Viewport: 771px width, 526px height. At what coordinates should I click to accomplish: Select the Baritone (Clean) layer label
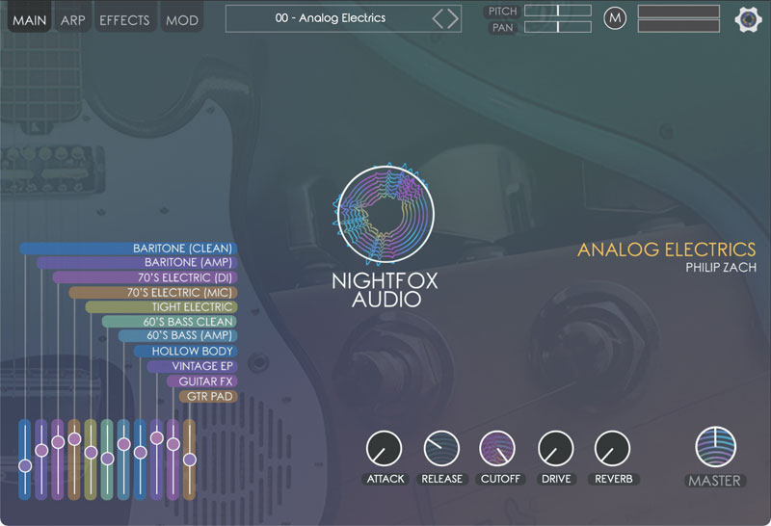[x=183, y=249]
